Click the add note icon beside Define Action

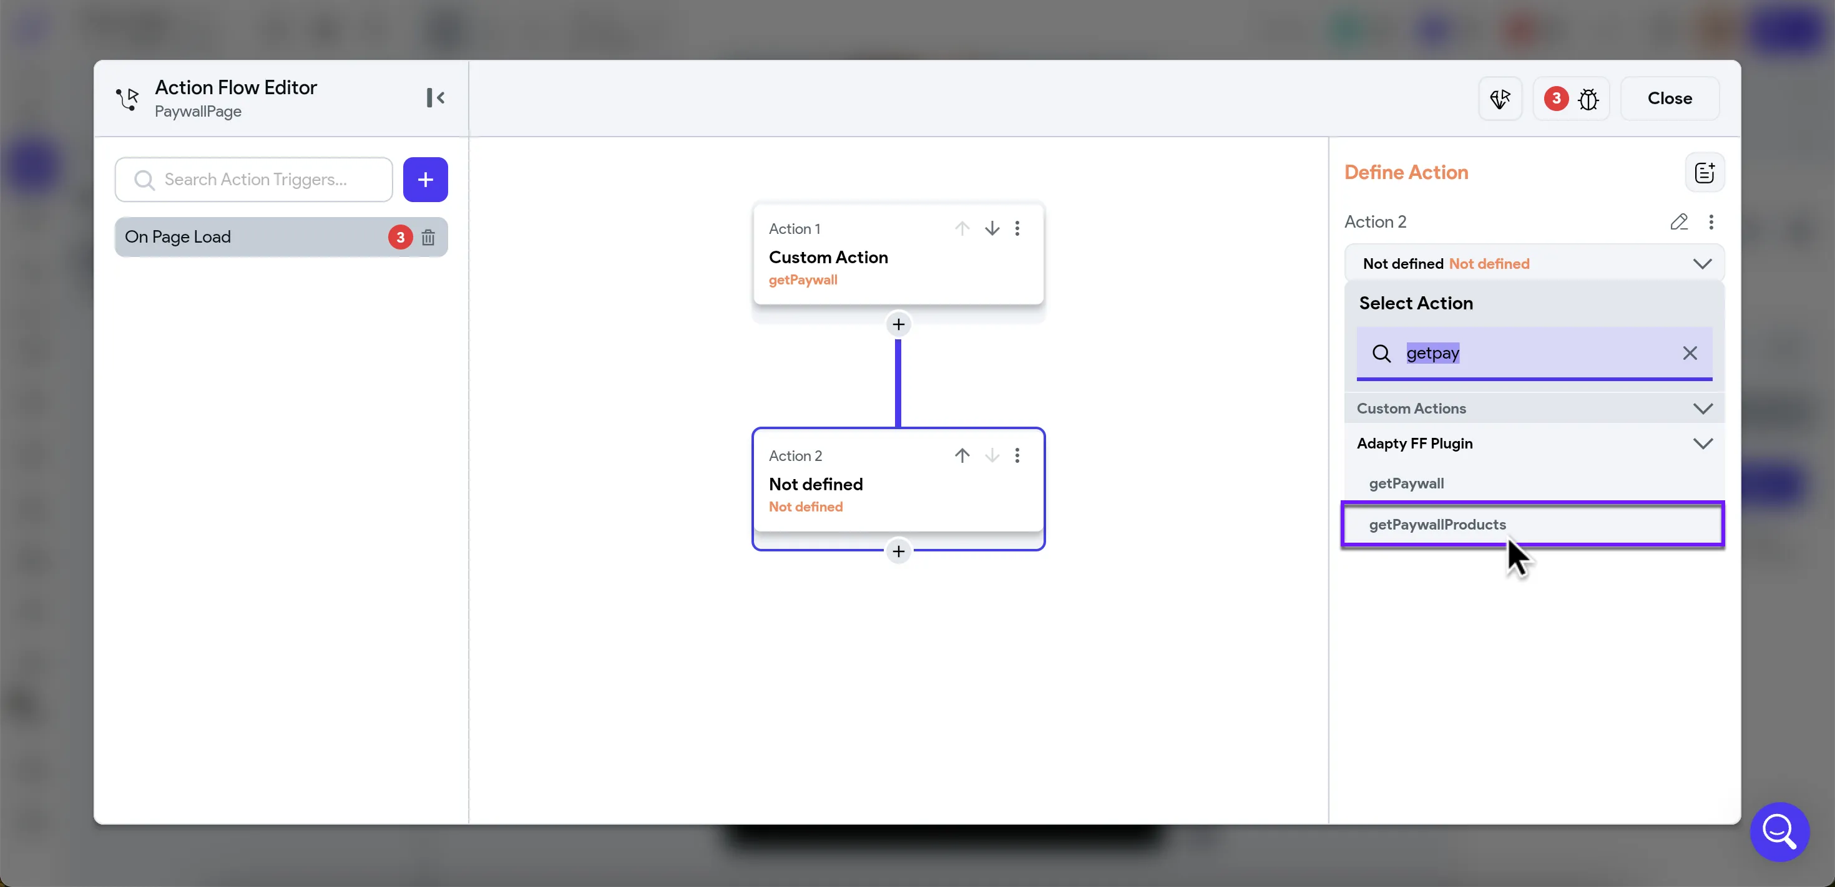pyautogui.click(x=1704, y=172)
